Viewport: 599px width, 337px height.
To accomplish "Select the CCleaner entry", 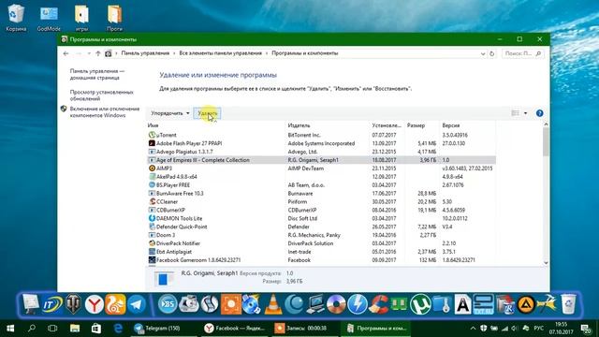I will (x=321, y=202).
